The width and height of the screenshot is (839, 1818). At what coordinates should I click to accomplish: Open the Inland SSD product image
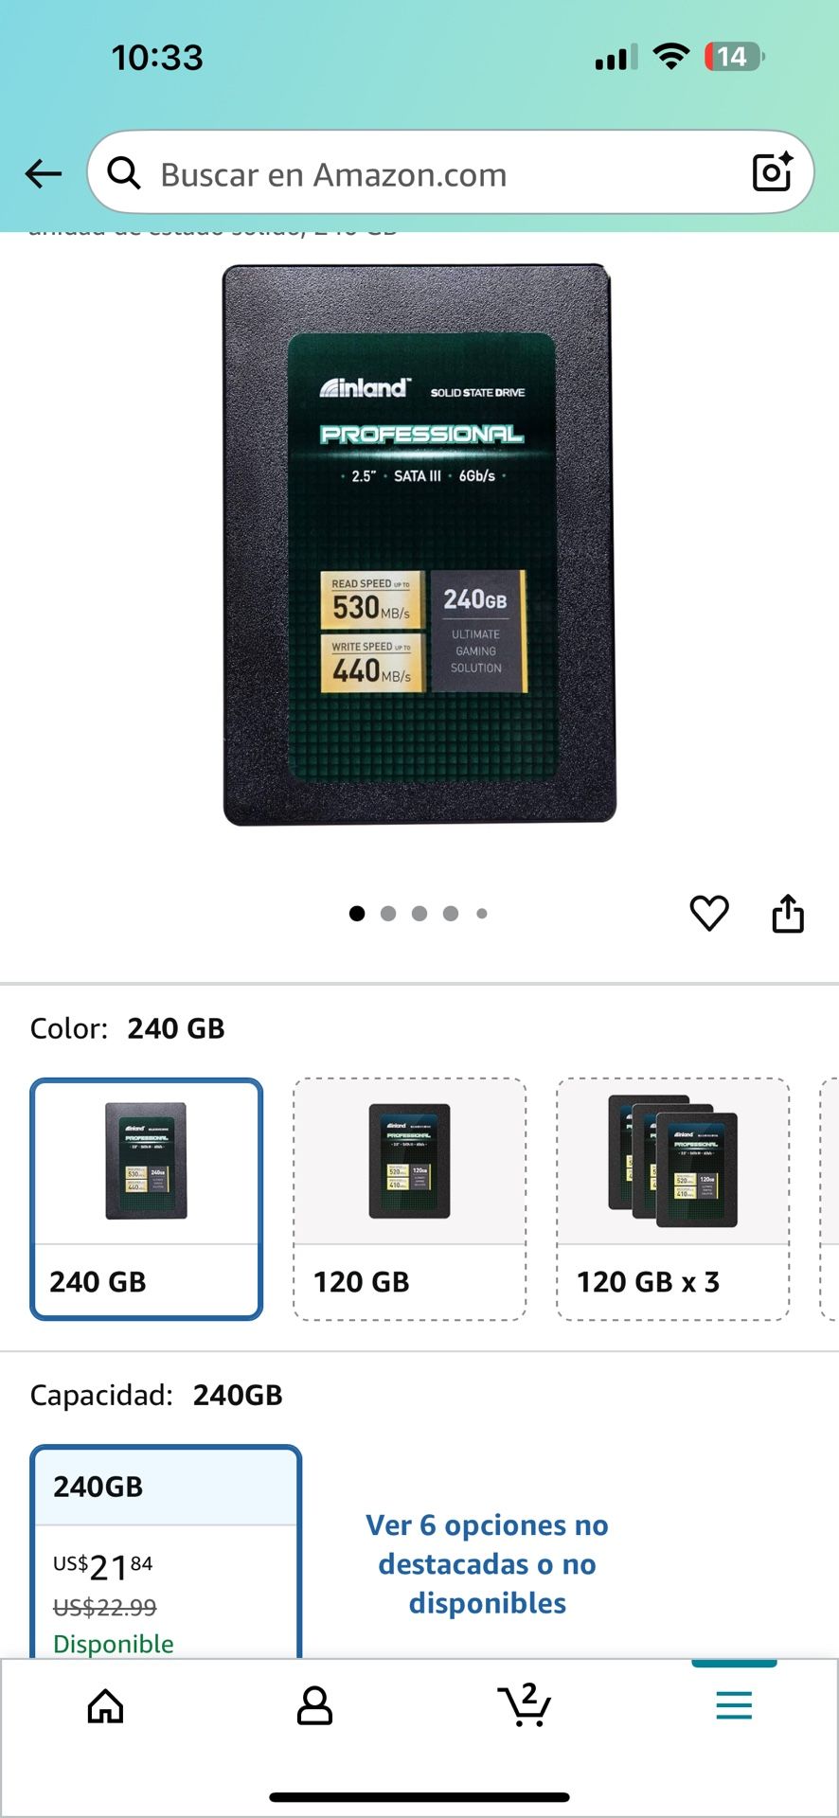click(419, 544)
